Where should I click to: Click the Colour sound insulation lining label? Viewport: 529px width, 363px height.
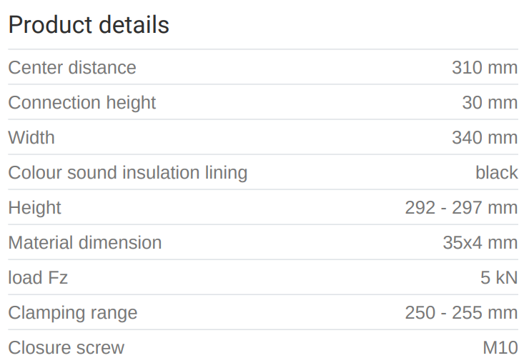127,173
